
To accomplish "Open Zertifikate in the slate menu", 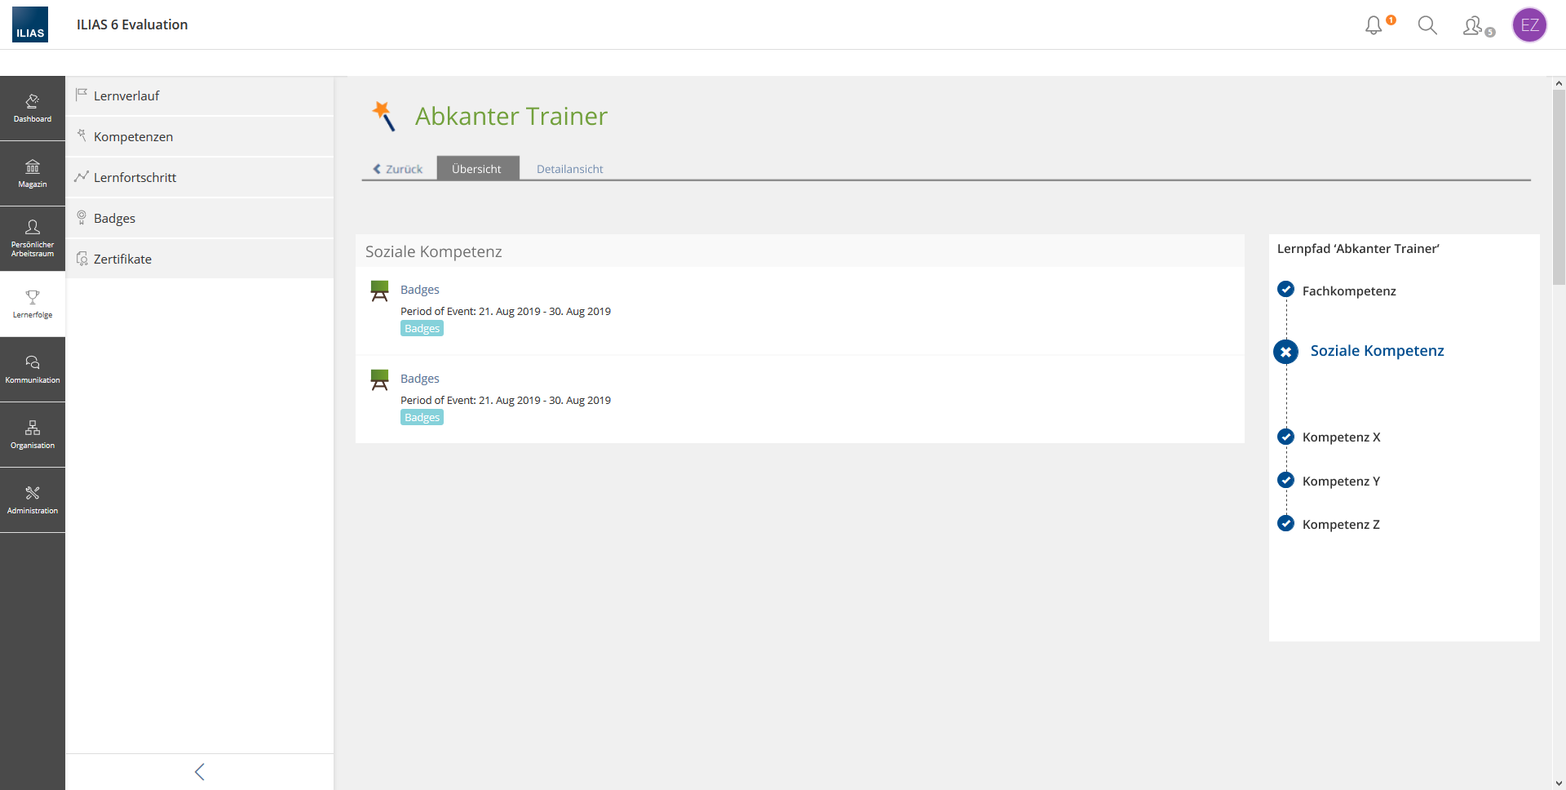I will click(200, 259).
